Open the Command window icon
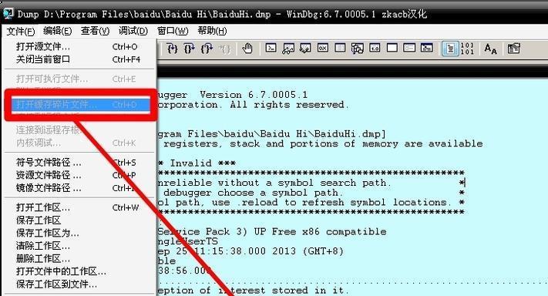 pos(271,48)
